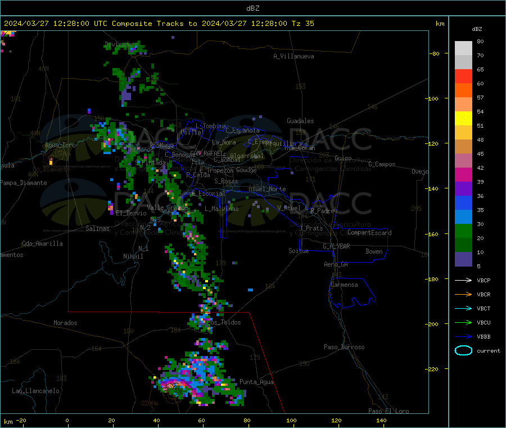The image size is (506, 428).
Task: Click the orange VBCR arrow in legend
Action: coord(463,294)
